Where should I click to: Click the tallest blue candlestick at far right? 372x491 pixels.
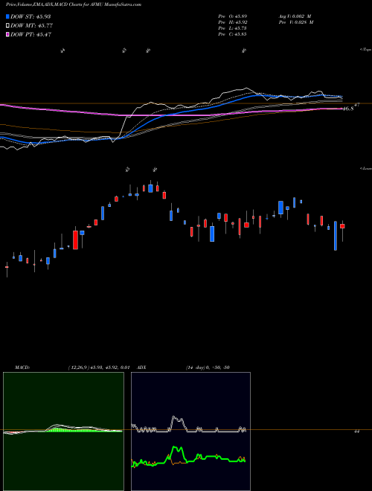336,236
